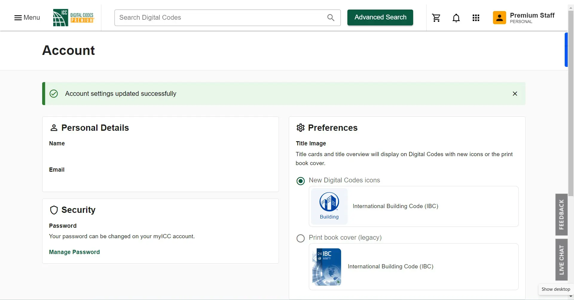Click the magnifying glass search icon

(x=331, y=18)
